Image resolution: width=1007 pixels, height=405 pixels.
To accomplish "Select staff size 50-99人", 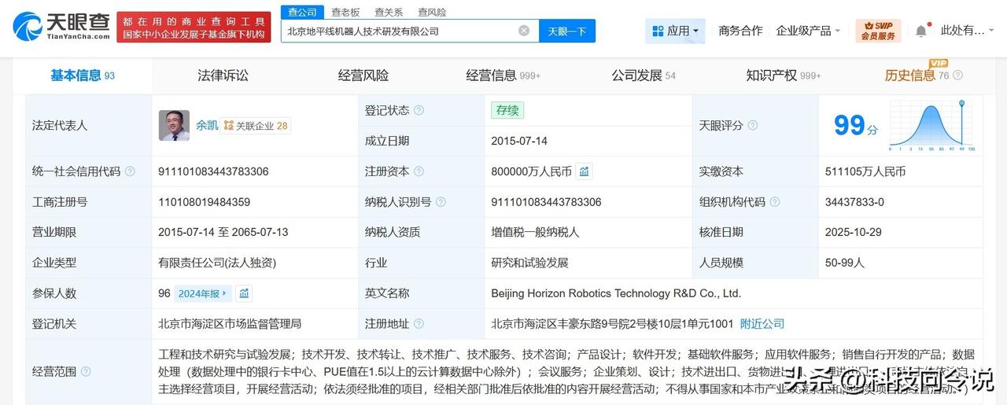I will coord(845,263).
